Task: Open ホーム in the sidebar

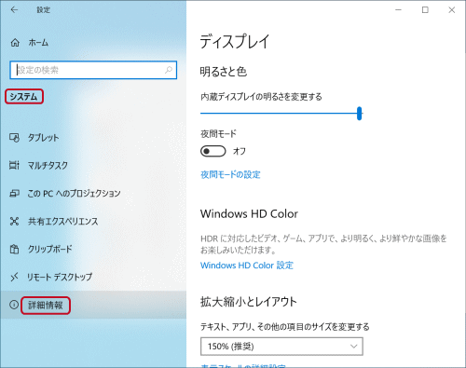Action: point(38,43)
